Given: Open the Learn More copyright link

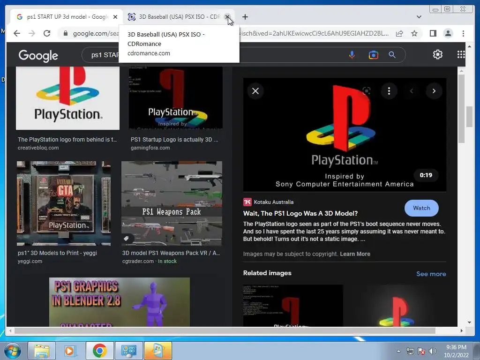Looking at the screenshot, I should (x=355, y=254).
